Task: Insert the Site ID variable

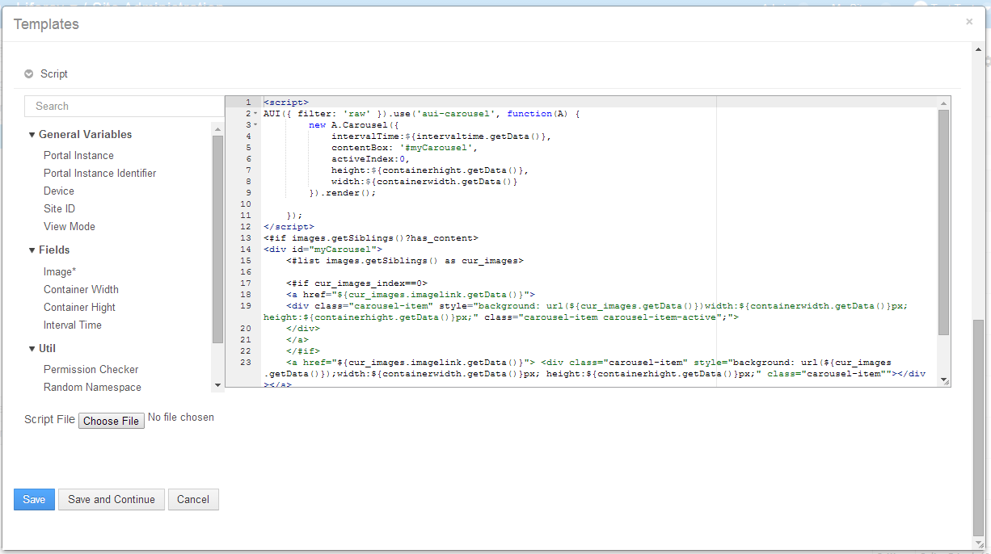Action: pyautogui.click(x=59, y=208)
